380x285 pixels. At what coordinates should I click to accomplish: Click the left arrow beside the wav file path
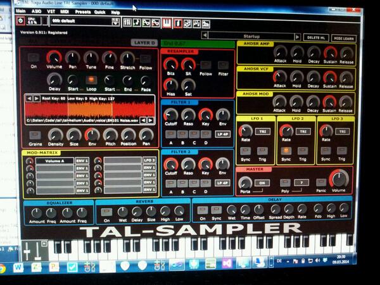pos(143,120)
